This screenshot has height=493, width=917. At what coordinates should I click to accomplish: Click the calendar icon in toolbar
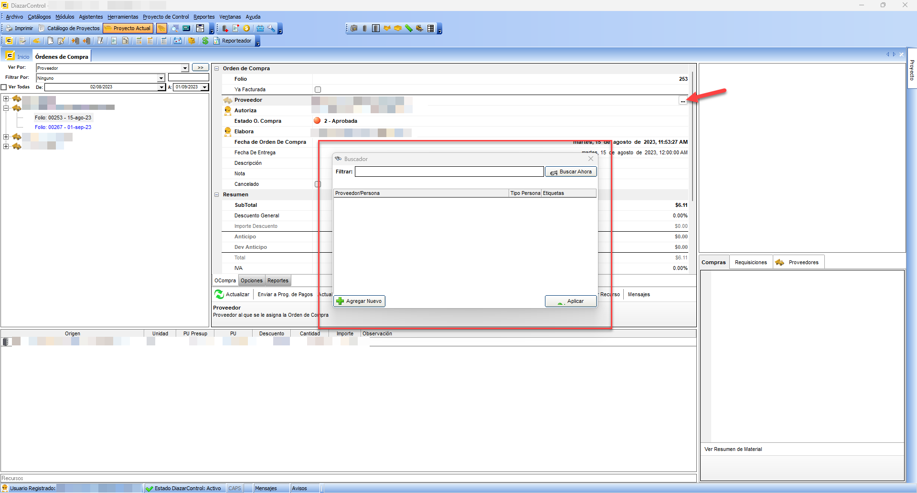(x=178, y=41)
